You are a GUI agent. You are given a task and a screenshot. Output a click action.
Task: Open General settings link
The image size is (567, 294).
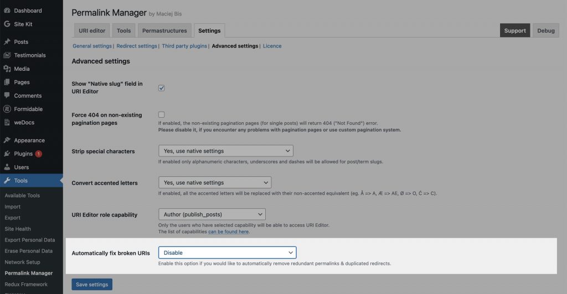(x=92, y=46)
